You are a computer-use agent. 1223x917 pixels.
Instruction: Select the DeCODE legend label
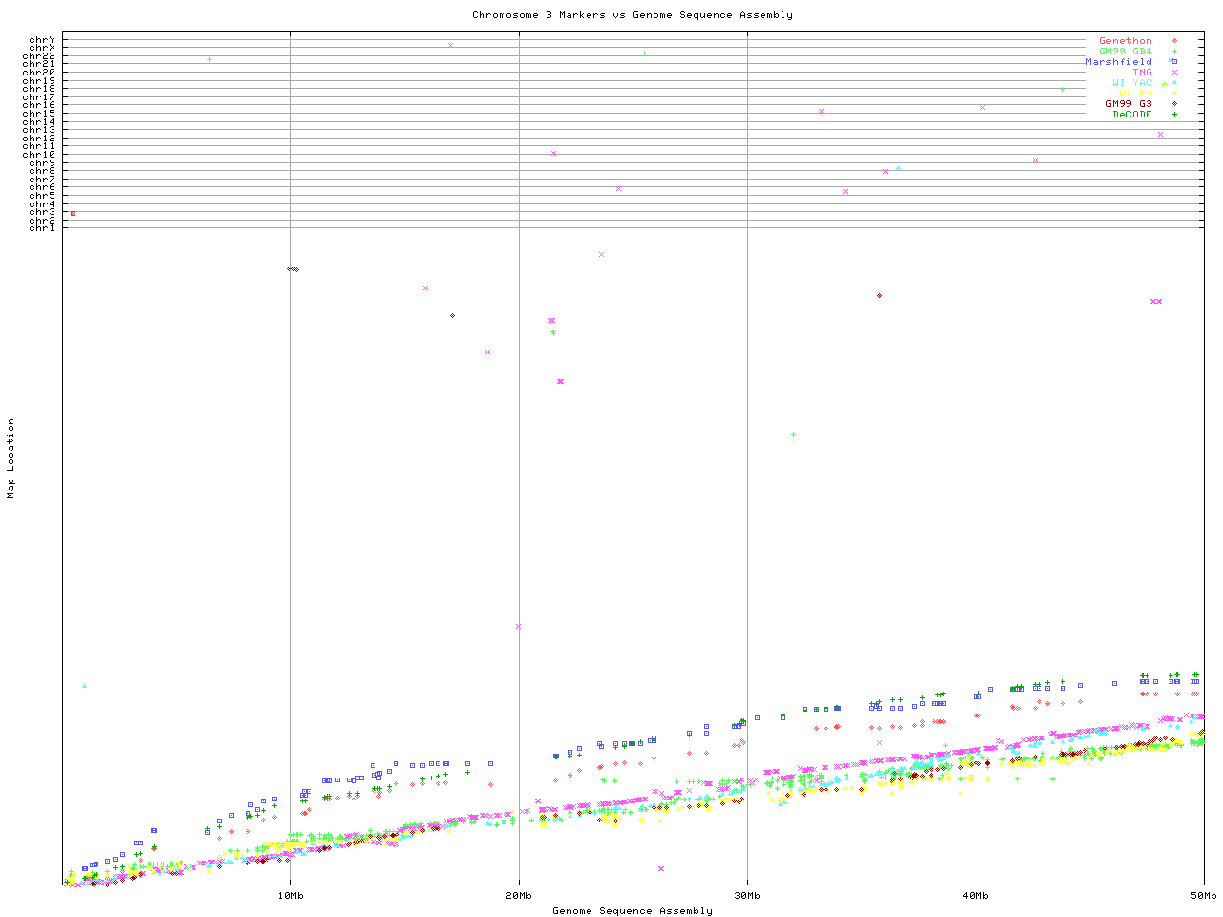[1132, 115]
